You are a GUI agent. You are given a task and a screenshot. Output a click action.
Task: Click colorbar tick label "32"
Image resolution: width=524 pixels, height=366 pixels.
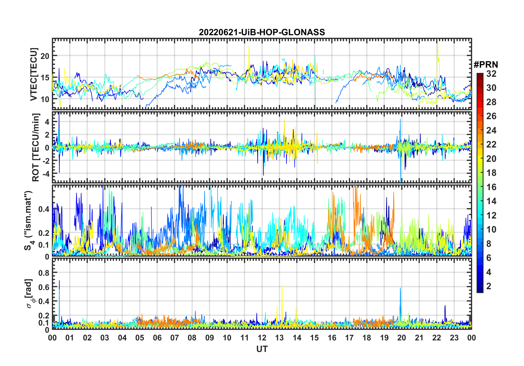click(x=491, y=73)
